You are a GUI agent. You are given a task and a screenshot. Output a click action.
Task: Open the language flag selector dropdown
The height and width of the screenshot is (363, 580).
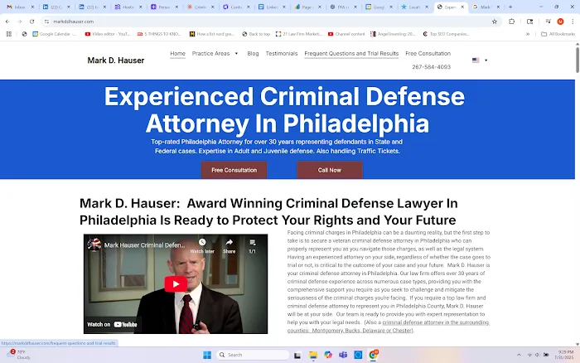[x=480, y=60]
